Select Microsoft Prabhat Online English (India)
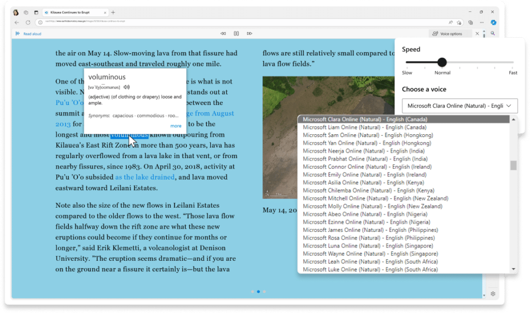Screen dimensions: 530x313 [x=404, y=159]
